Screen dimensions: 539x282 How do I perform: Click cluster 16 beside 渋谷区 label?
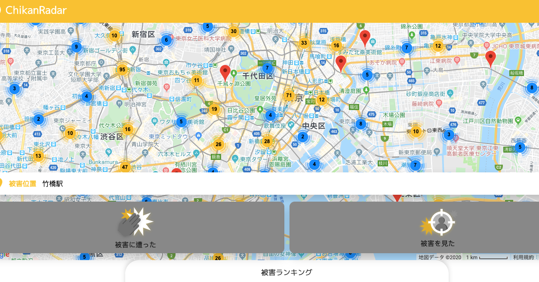coord(127,129)
